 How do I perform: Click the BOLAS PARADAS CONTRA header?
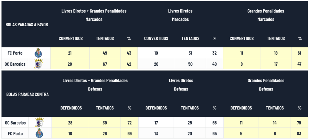(x=28, y=94)
